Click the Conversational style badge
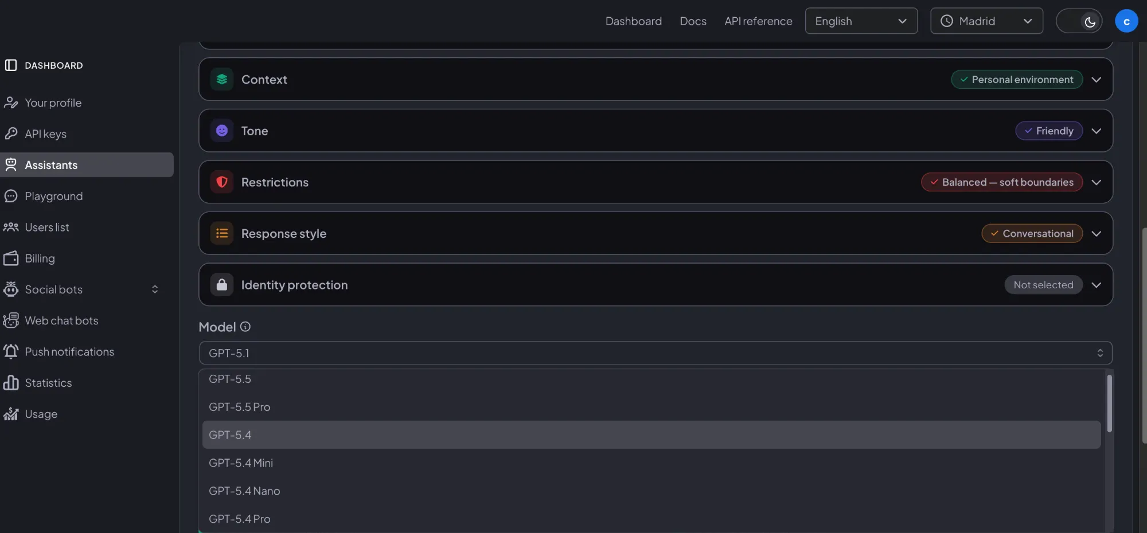The width and height of the screenshot is (1147, 533). 1032,234
